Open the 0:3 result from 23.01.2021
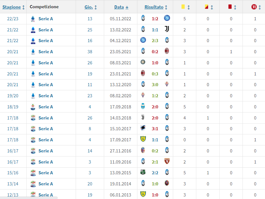Image resolution: width=265 pixels, height=199 pixels. (x=155, y=74)
